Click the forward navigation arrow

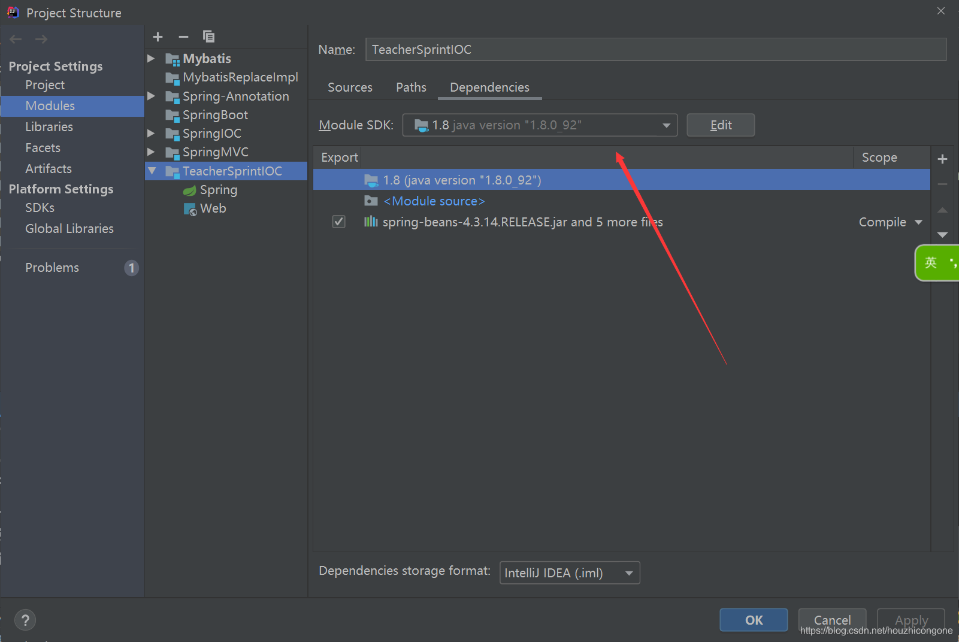(41, 40)
